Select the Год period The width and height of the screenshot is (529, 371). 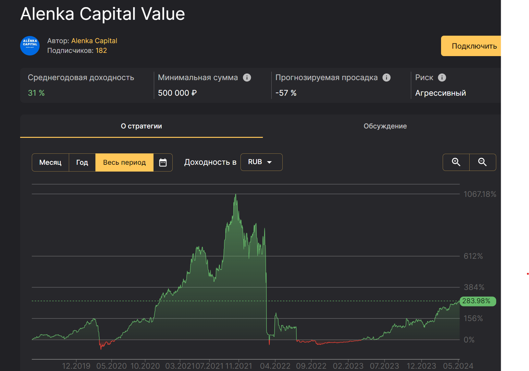coord(82,162)
